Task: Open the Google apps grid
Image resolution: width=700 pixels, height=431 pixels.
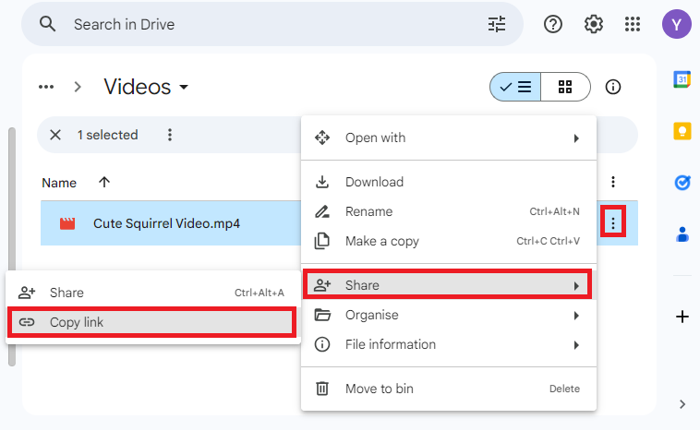Action: click(x=633, y=24)
